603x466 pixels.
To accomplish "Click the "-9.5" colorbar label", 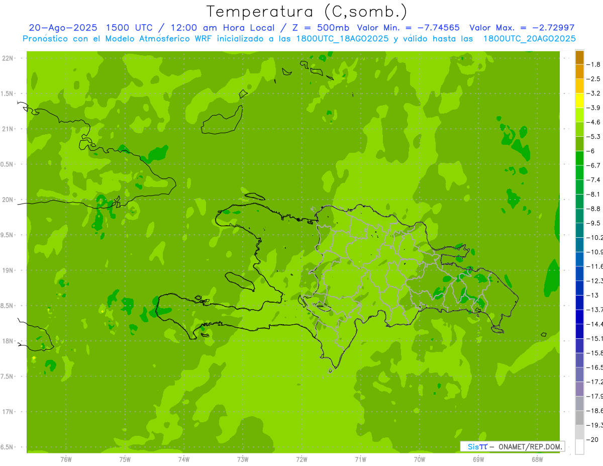I will coord(594,223).
